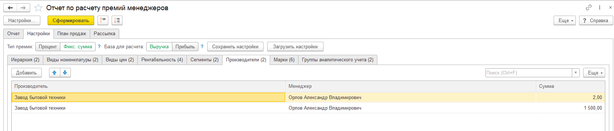
Task: Select Фикс. сумма bonus type
Action: (78, 46)
